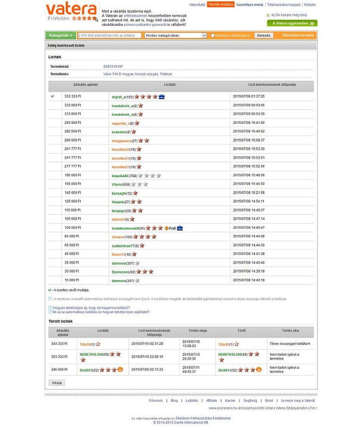Open the Volvo 740 D product name link
Viewport: 362px width, 432px height.
[x=138, y=74]
